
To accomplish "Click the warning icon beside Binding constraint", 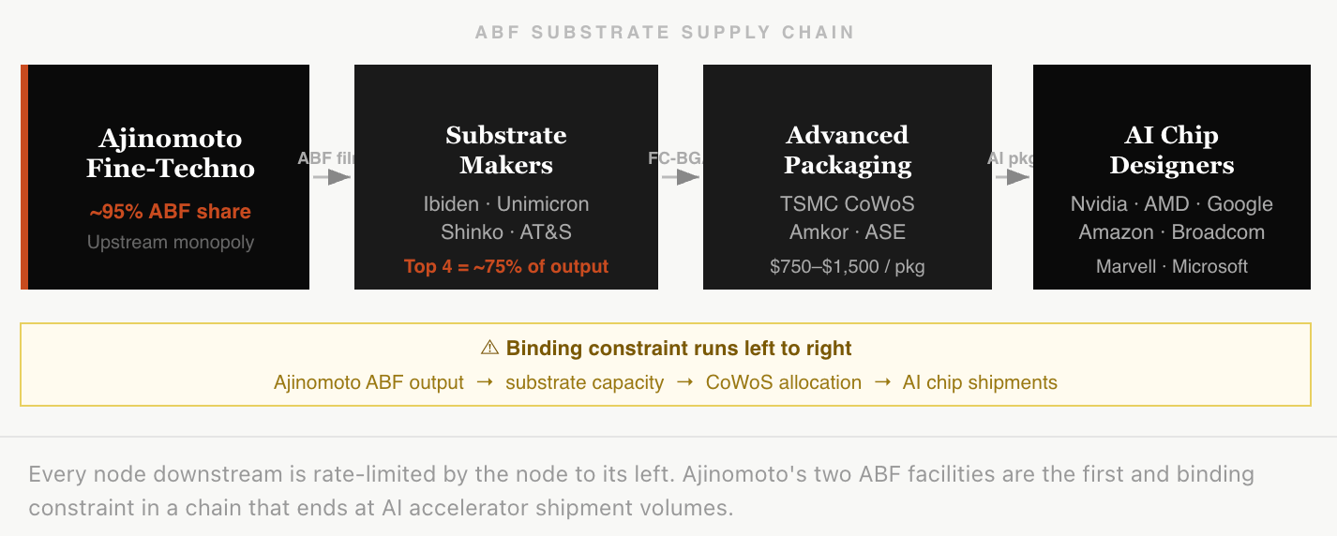I will pos(489,349).
